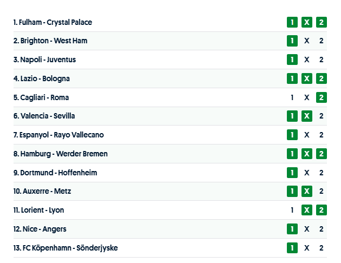The height and width of the screenshot is (263, 341).
Task: Toggle off 2 for Cagliari - Roma
Action: pyautogui.click(x=322, y=97)
